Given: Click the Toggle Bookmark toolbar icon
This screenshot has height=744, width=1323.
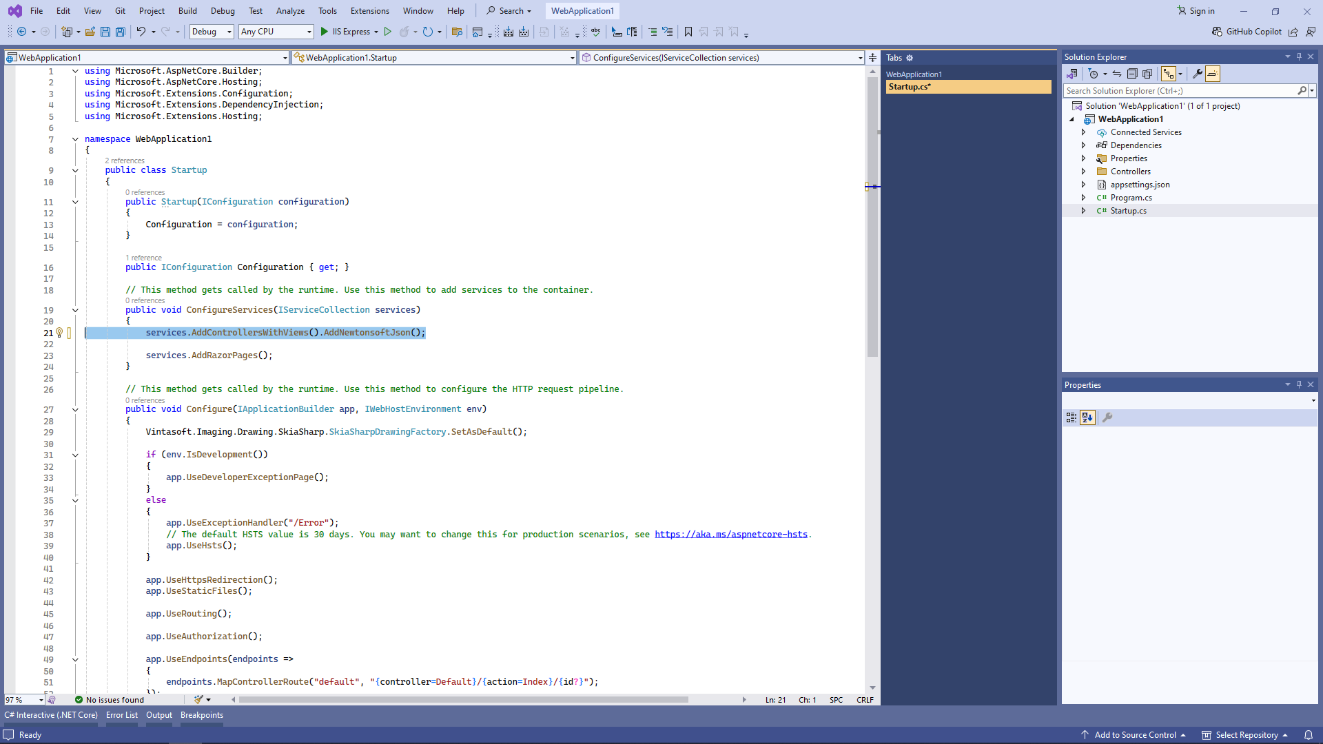Looking at the screenshot, I should coord(688,32).
